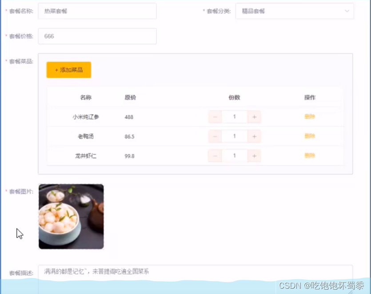
Task: Select the meal package photo thumbnail
Action: 71,217
